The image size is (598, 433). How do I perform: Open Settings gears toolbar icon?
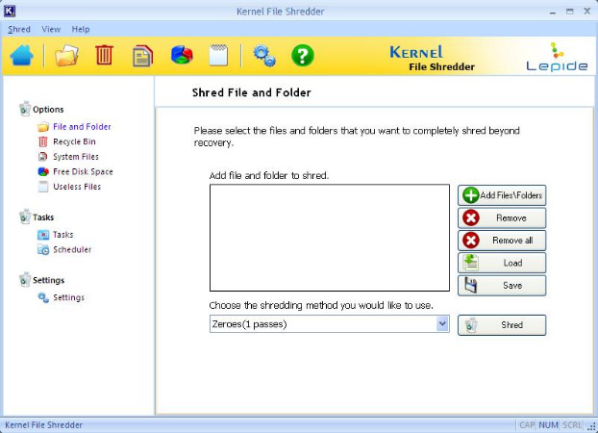[x=264, y=56]
